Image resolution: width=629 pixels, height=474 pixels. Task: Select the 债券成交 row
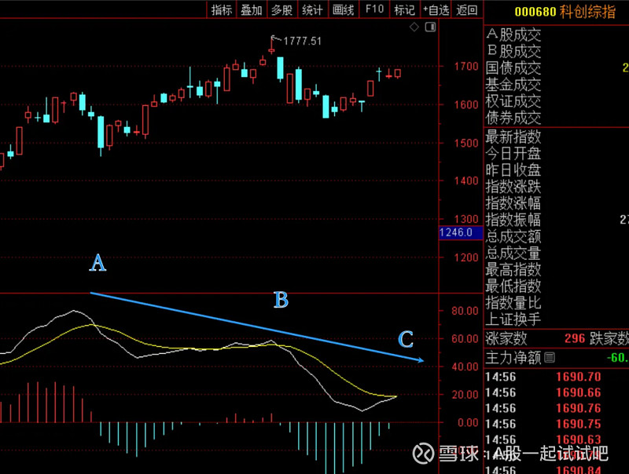(556, 118)
